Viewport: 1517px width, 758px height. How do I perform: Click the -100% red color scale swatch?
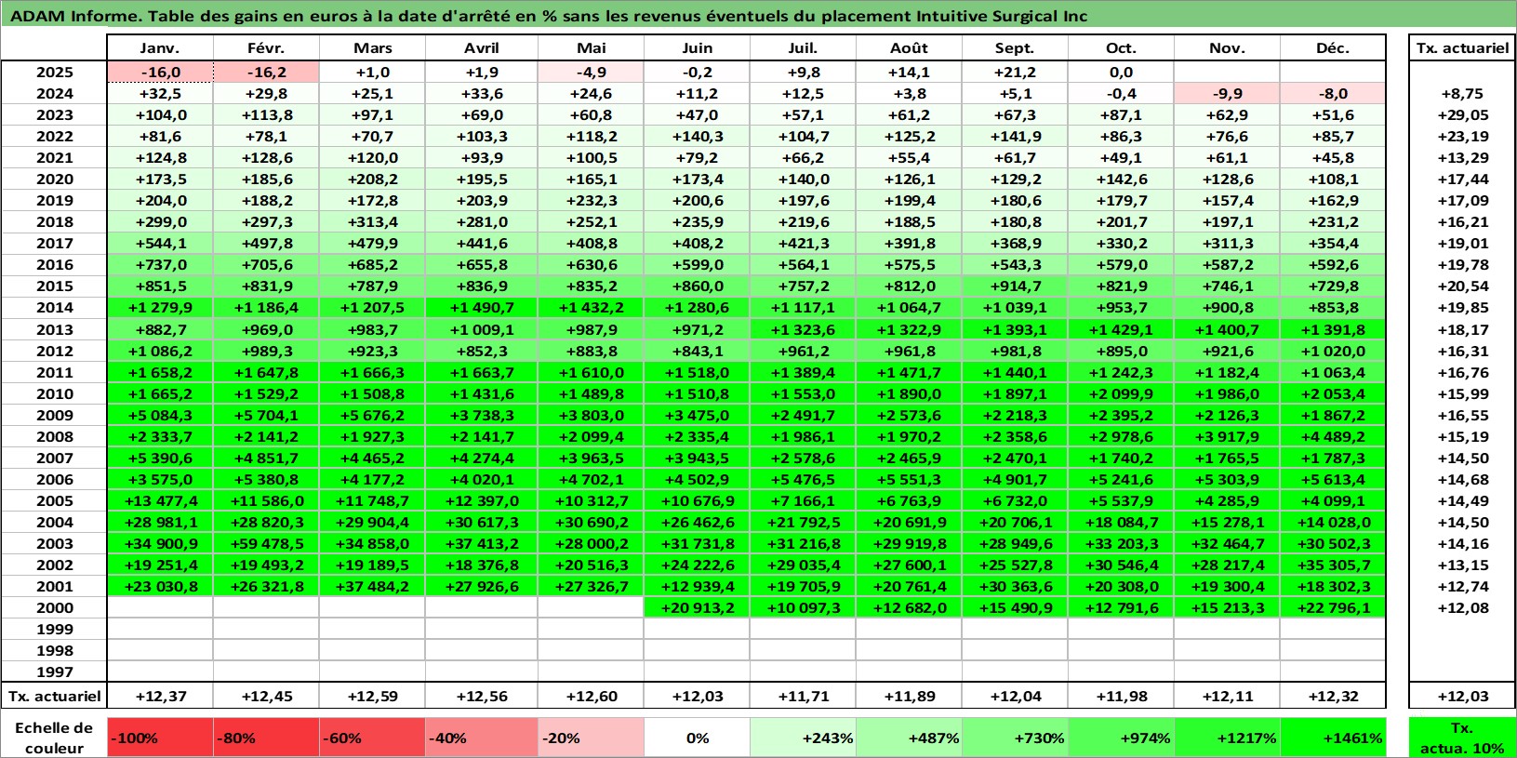tap(160, 738)
